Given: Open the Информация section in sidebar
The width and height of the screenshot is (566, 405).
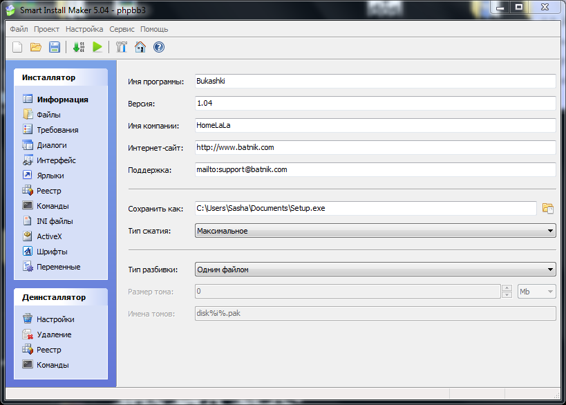Looking at the screenshot, I should coord(55,100).
